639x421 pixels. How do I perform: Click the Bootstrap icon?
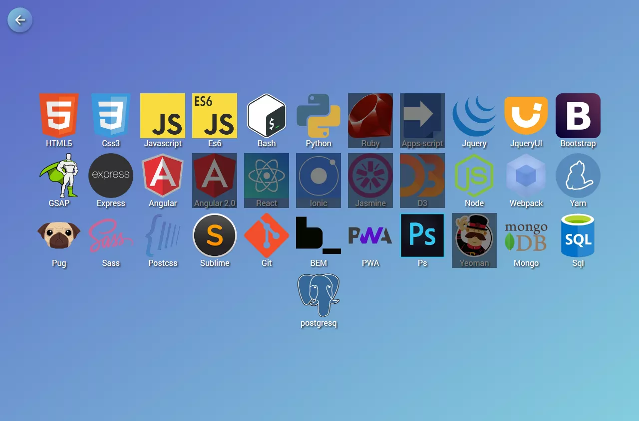(x=578, y=116)
